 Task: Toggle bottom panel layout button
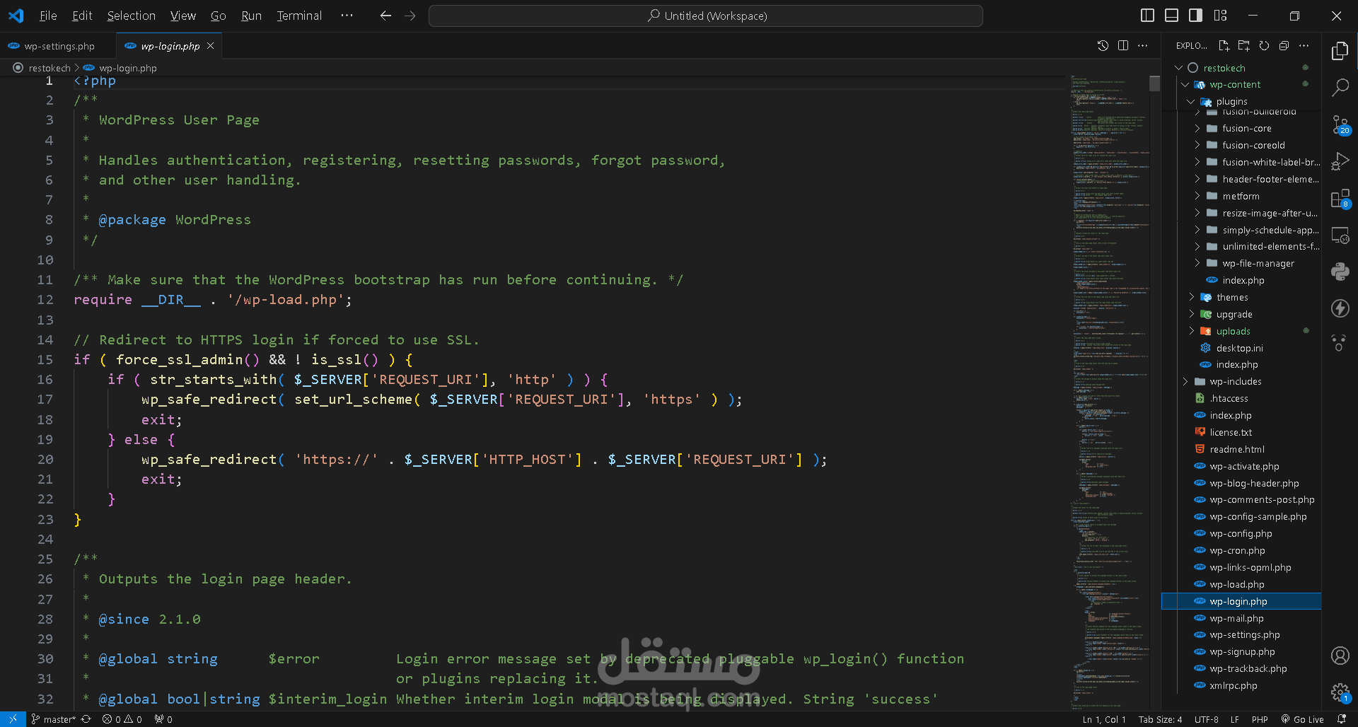click(1172, 16)
